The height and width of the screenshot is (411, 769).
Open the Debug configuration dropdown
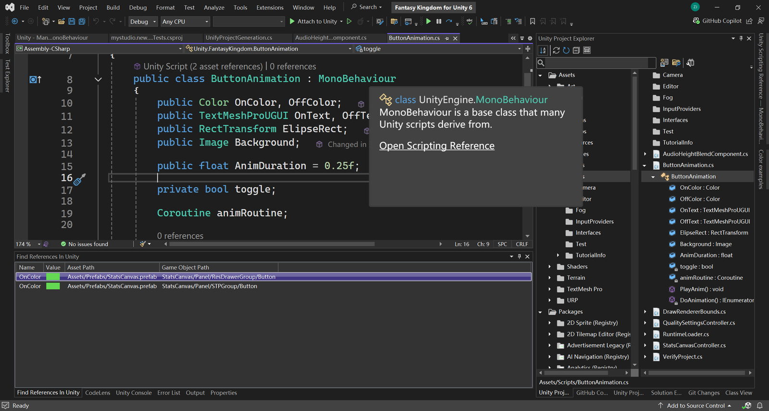click(x=143, y=22)
